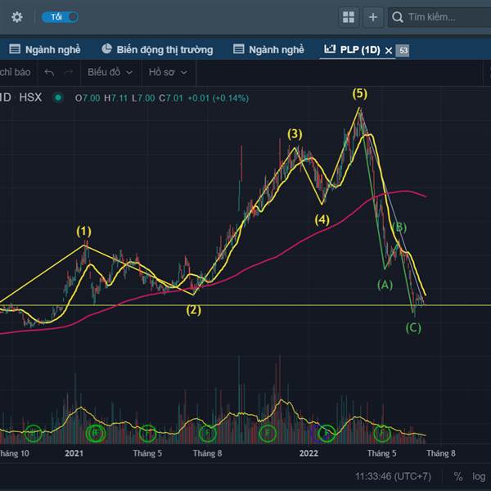Click green event marker above Tháng 5 of 2021
The height and width of the screenshot is (491, 491).
(x=147, y=434)
